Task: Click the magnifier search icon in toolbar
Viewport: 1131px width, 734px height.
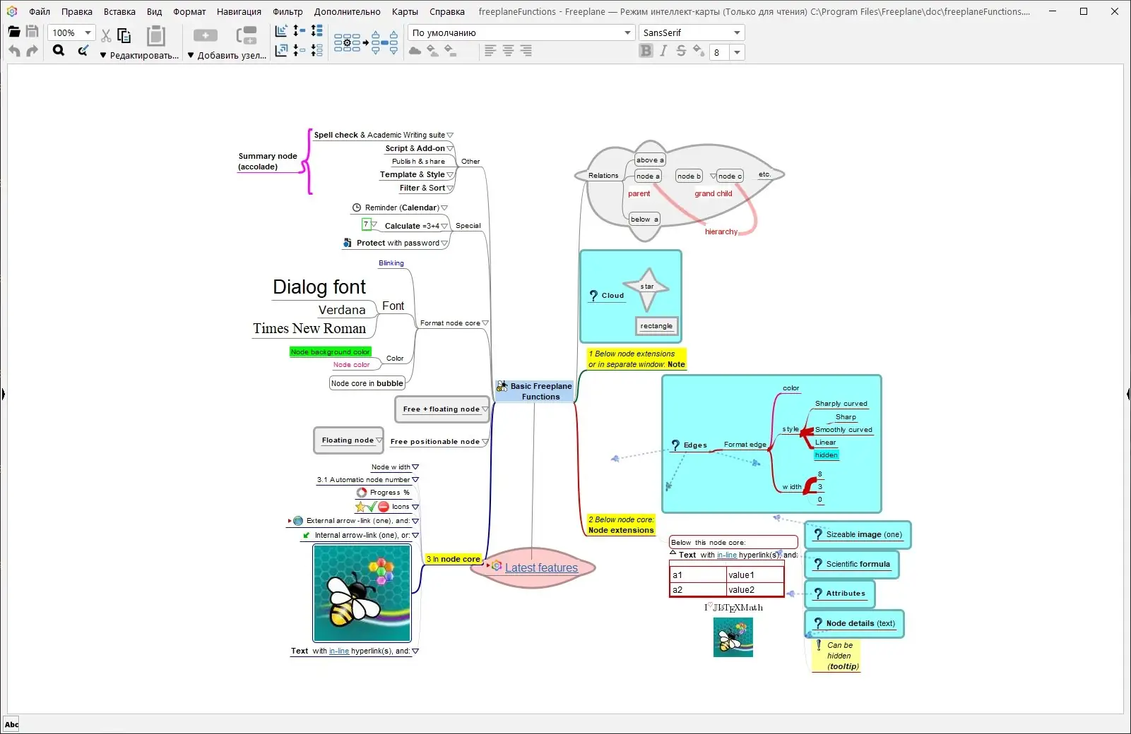Action: click(59, 51)
